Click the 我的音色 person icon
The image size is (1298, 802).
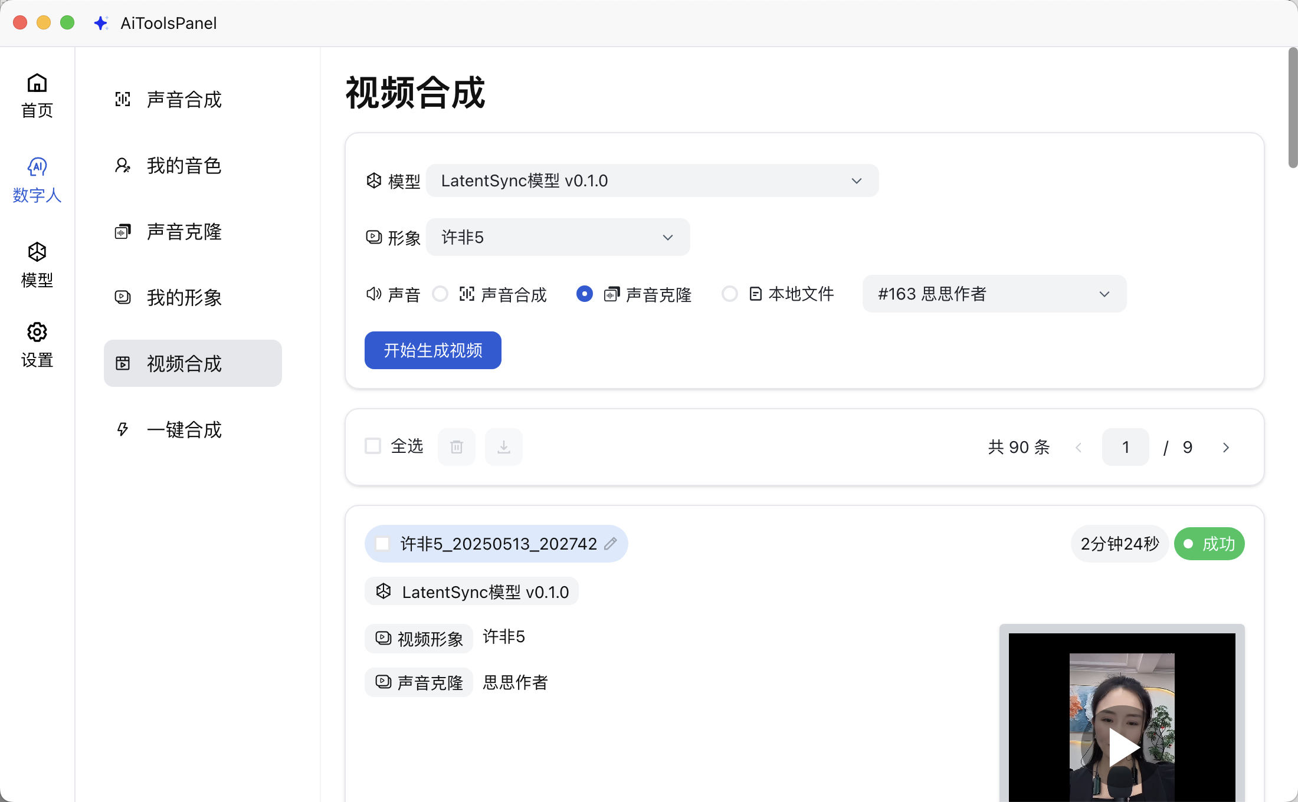pyautogui.click(x=123, y=165)
